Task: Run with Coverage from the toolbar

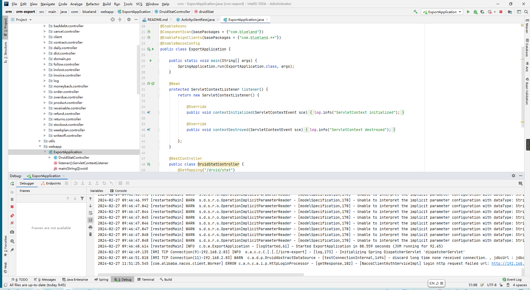Action: 482,12
